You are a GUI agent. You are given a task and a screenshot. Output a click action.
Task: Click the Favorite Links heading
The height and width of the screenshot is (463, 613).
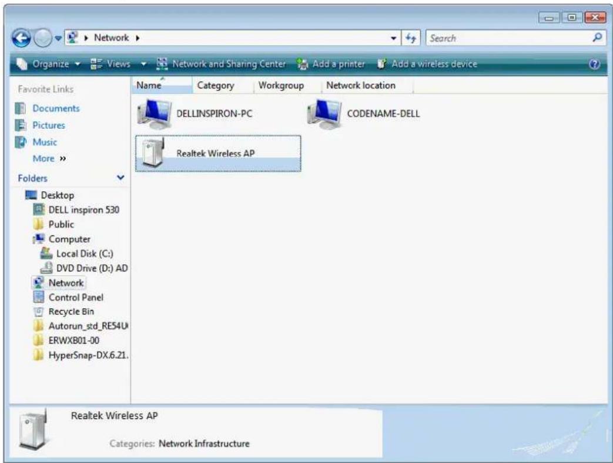pos(45,89)
